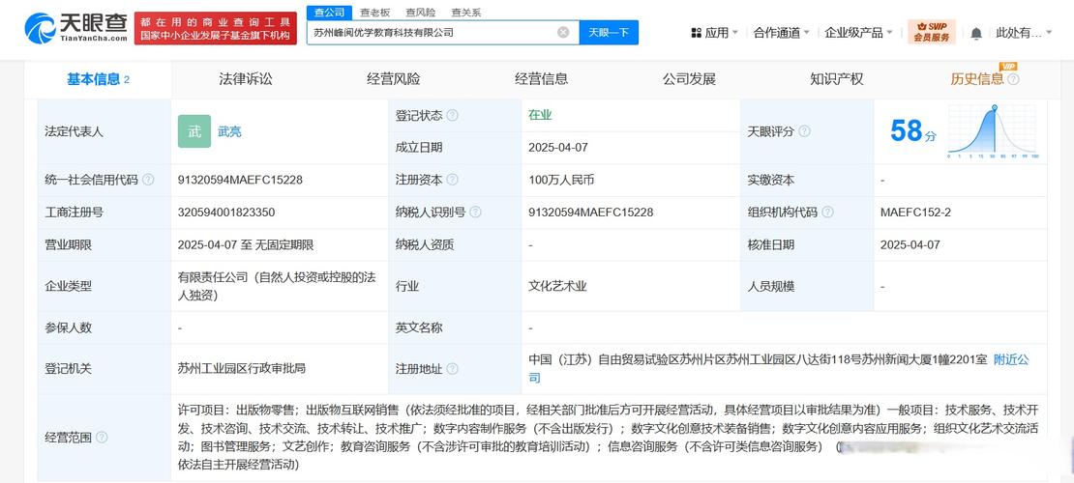Click the 天眼一下 search button
The width and height of the screenshot is (1074, 483).
609,32
